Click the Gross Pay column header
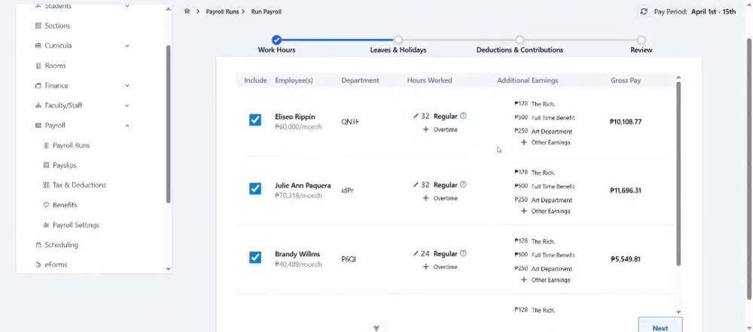753x332 pixels. [625, 80]
